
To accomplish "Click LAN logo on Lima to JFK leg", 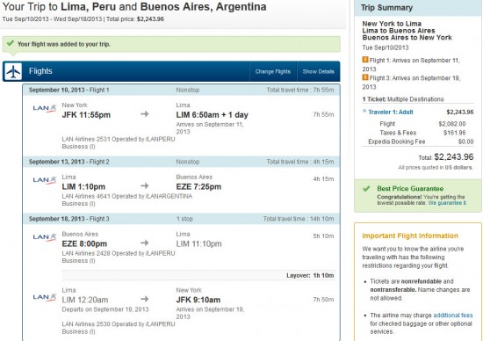I will pos(45,297).
